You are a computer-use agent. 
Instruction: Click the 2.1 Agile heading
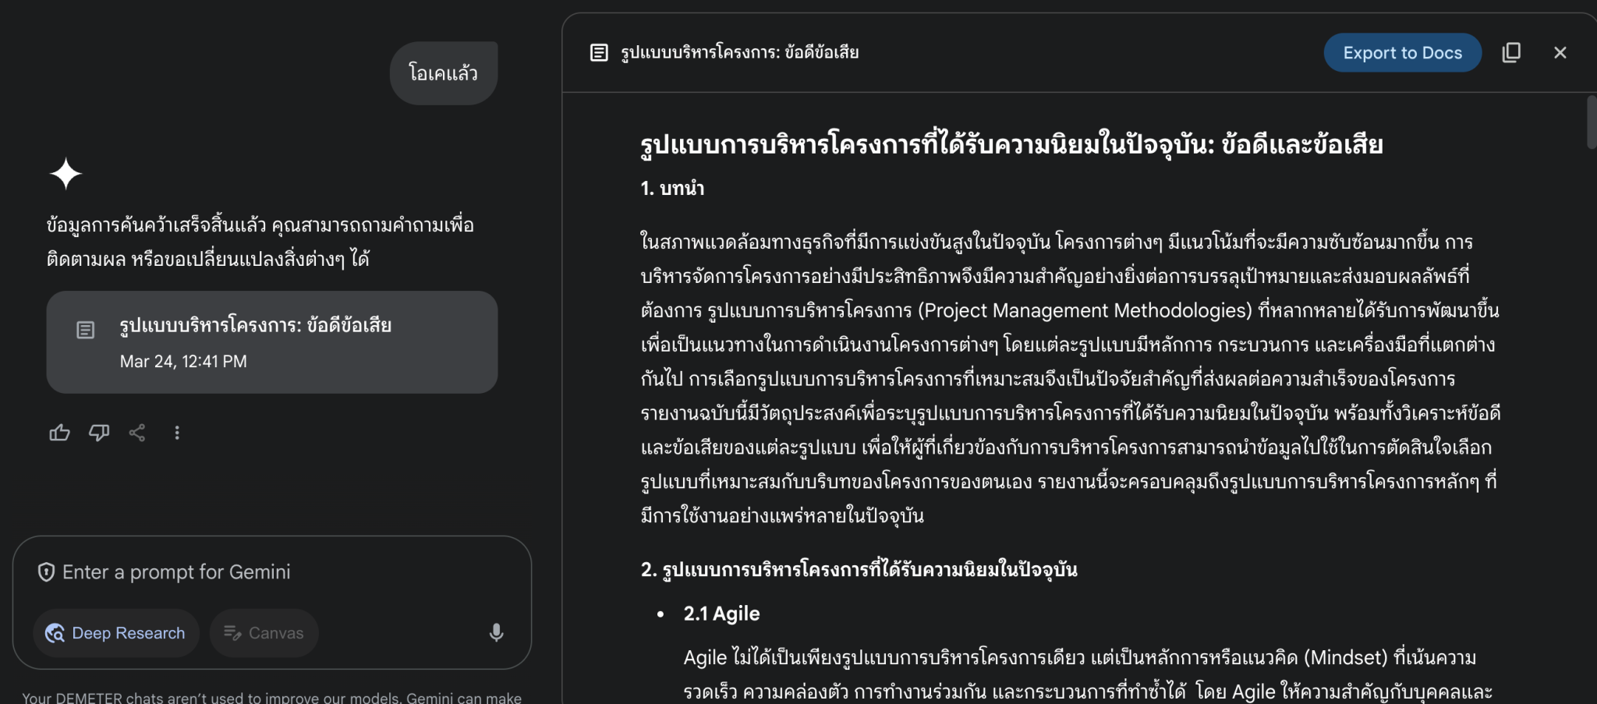[x=721, y=614]
